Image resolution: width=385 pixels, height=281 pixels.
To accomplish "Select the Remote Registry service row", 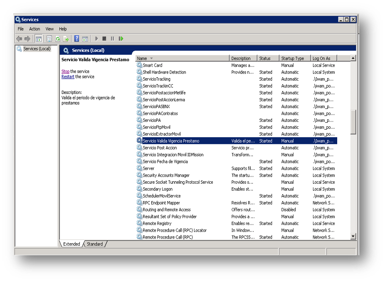I will [157, 224].
